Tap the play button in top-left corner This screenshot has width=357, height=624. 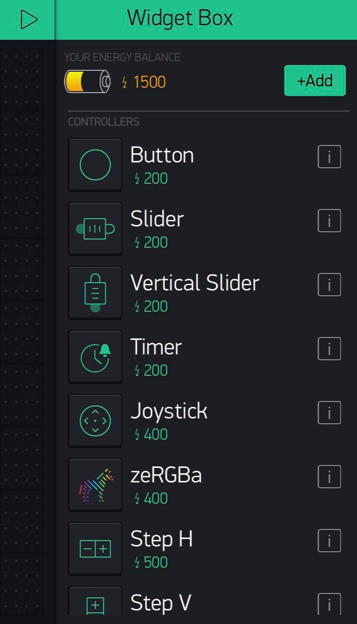pos(29,20)
